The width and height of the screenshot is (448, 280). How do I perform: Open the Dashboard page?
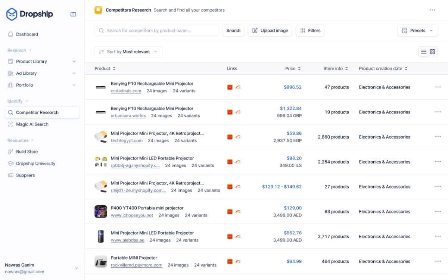tap(27, 34)
